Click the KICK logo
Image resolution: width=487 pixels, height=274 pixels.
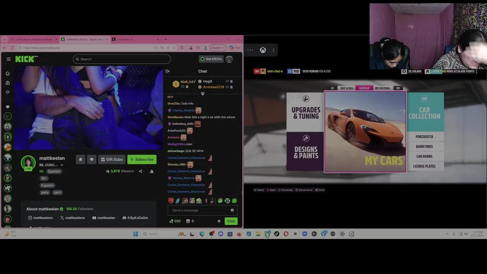(x=27, y=59)
